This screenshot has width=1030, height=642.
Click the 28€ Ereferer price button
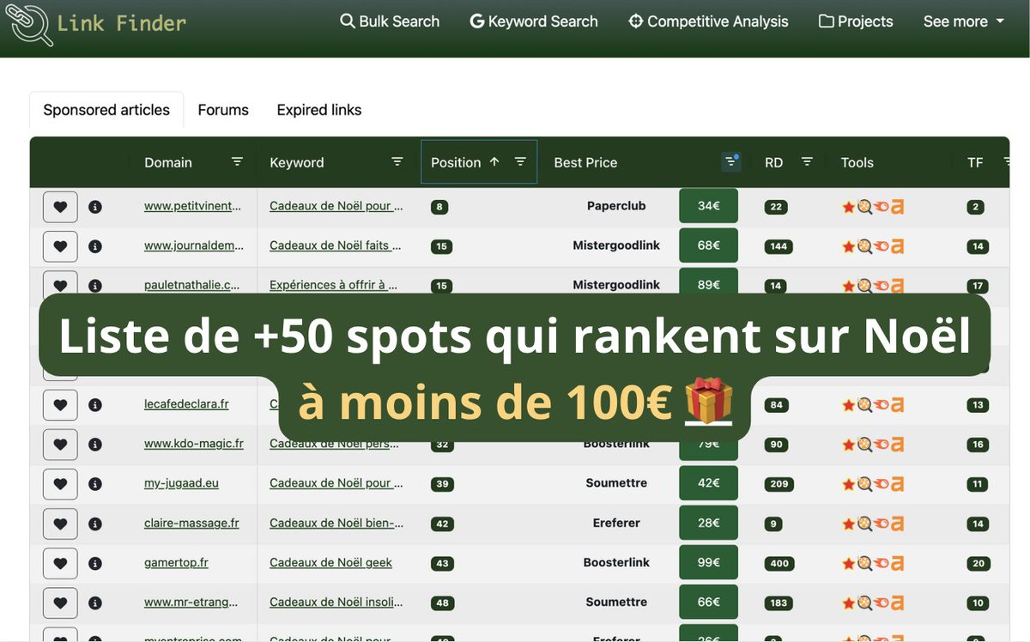(708, 523)
